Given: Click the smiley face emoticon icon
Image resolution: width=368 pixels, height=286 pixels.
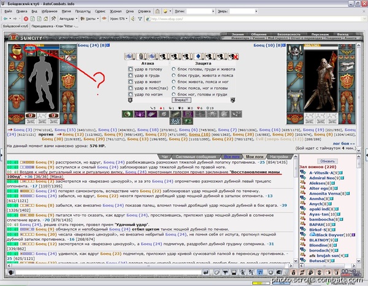Looking at the screenshot, I should point(270,272).
